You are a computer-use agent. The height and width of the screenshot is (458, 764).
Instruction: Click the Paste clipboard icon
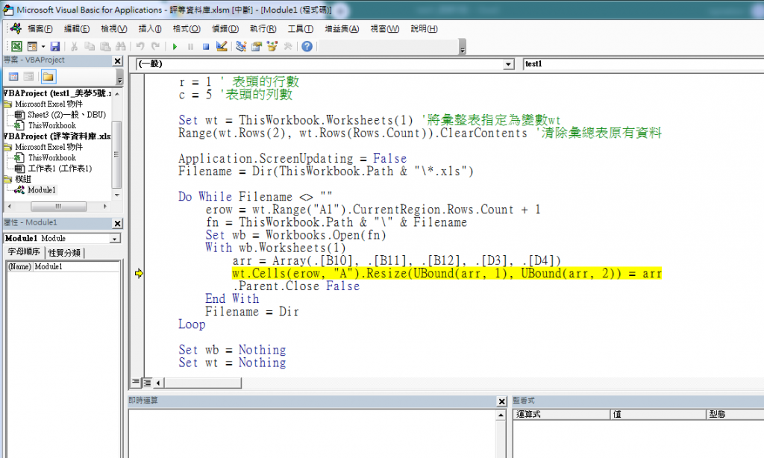tap(105, 46)
